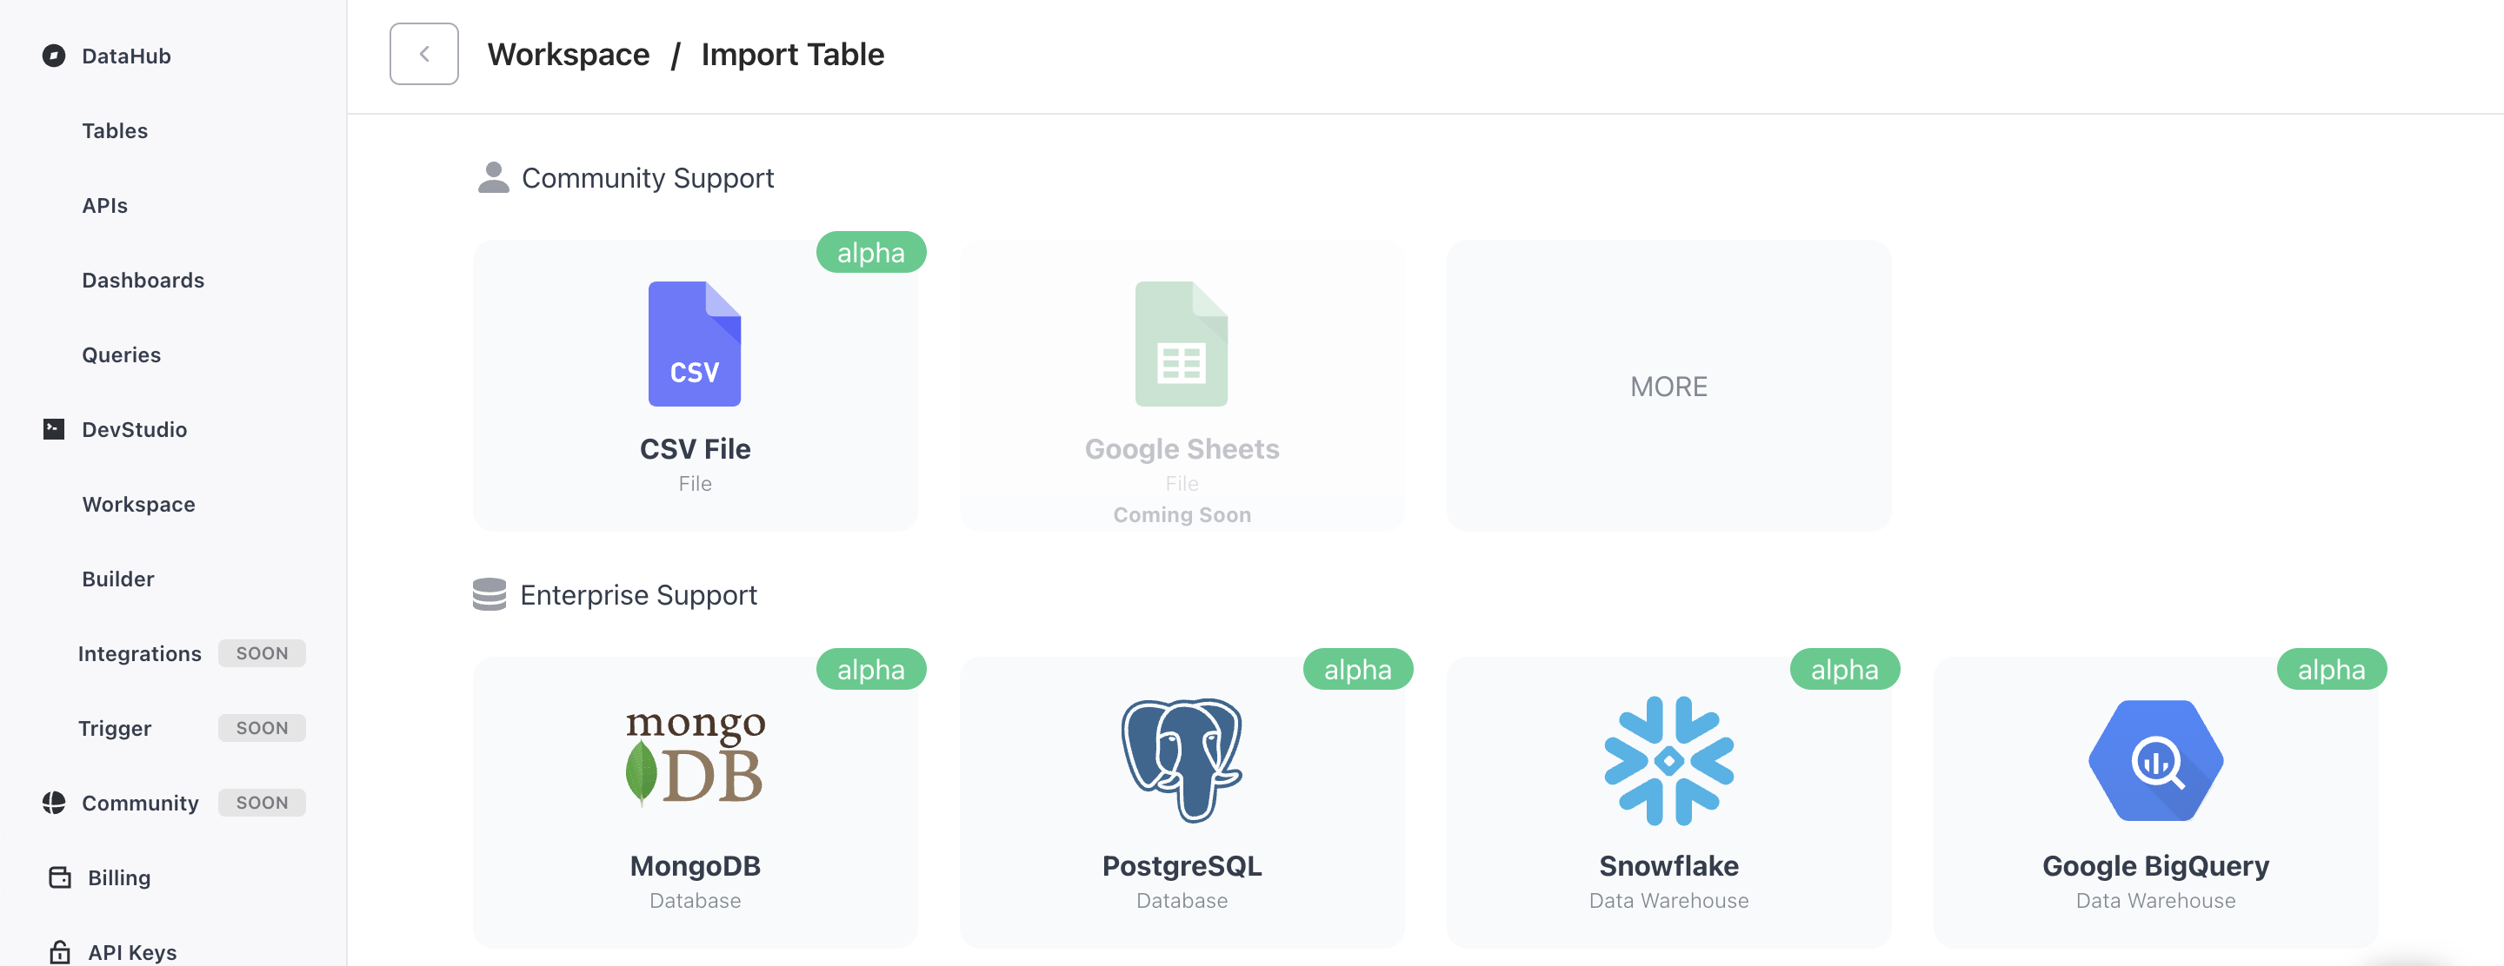Image resolution: width=2504 pixels, height=966 pixels.
Task: Select the Google BigQuery hexagon icon
Action: [2155, 760]
